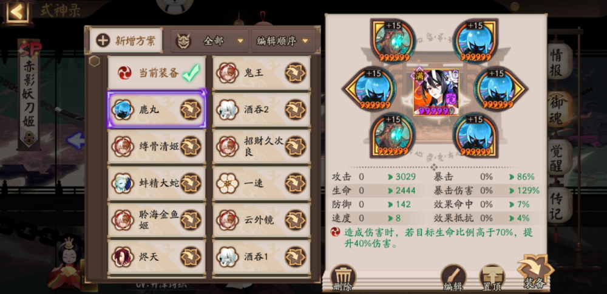The image size is (607, 294).
Task: Click the 编辑 brush icon
Action: (x=453, y=278)
